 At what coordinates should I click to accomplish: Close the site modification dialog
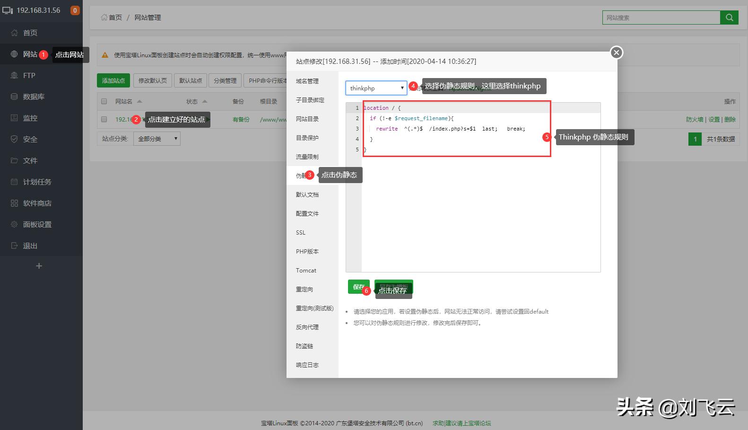616,53
